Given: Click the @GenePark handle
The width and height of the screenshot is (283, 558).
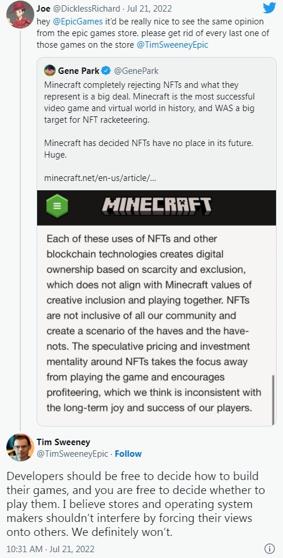Looking at the screenshot, I should [136, 71].
